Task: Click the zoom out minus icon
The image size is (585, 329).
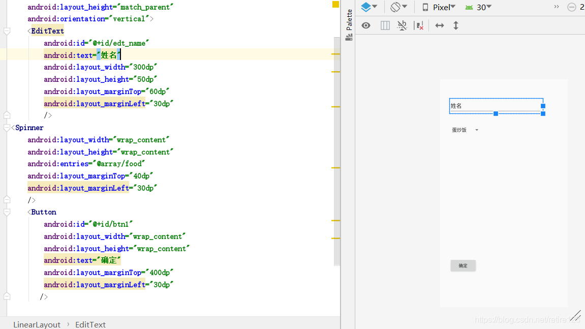Action: 572,7
